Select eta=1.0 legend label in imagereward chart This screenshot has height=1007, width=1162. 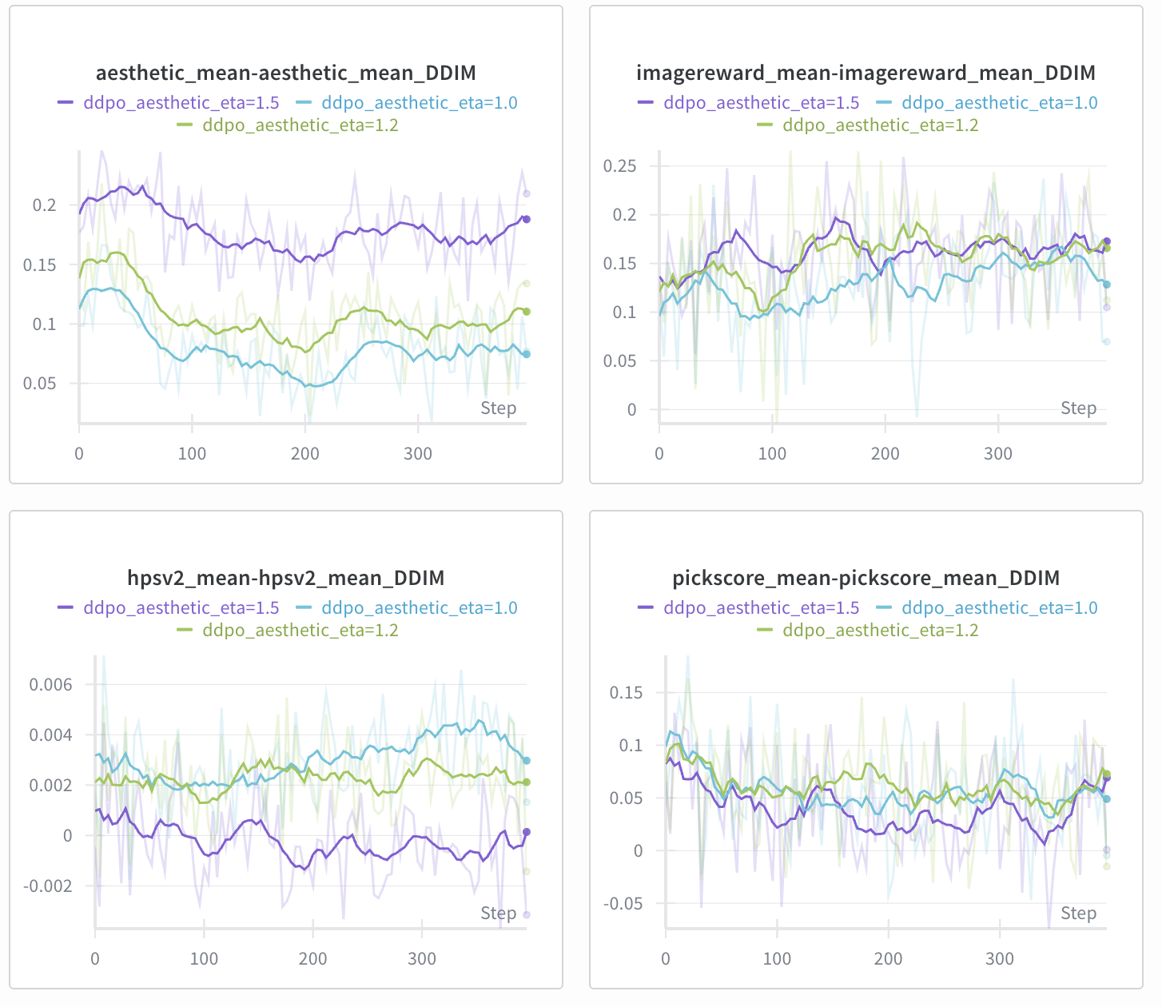pos(1000,103)
